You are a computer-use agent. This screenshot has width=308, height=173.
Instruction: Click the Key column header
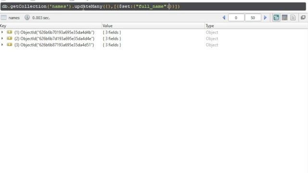[x=51, y=26]
